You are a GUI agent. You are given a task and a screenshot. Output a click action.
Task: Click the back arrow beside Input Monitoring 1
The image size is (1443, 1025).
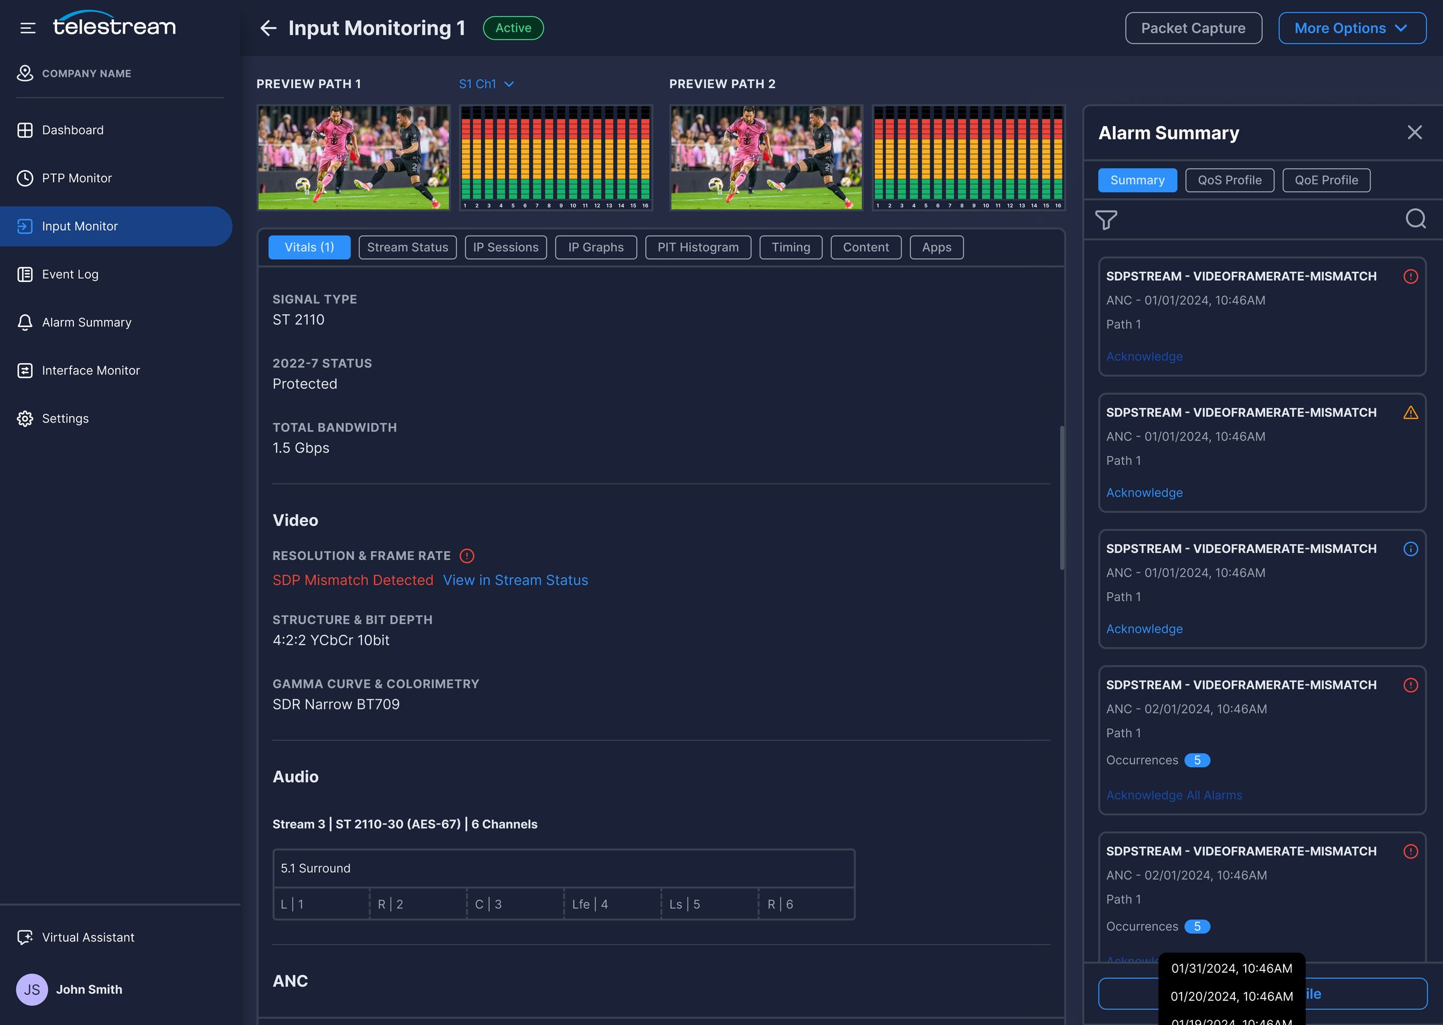pos(268,28)
